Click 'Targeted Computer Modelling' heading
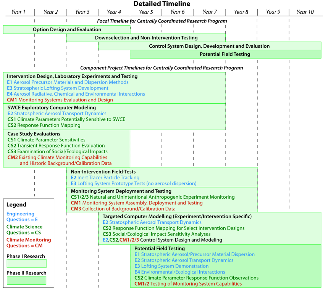Image resolution: width=323 pixels, height=289 pixels. 177,217
